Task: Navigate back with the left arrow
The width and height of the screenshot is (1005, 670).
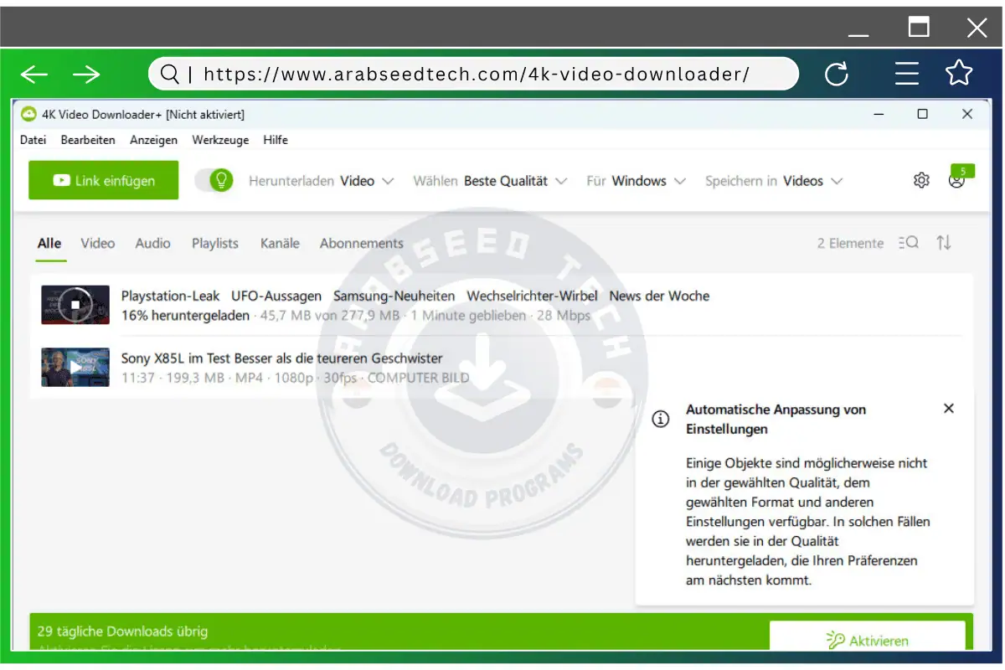Action: tap(33, 74)
